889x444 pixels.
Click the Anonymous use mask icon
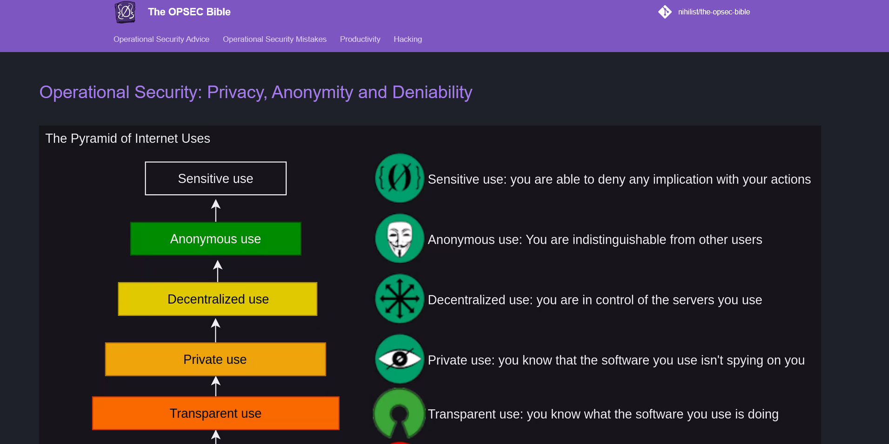(x=399, y=239)
